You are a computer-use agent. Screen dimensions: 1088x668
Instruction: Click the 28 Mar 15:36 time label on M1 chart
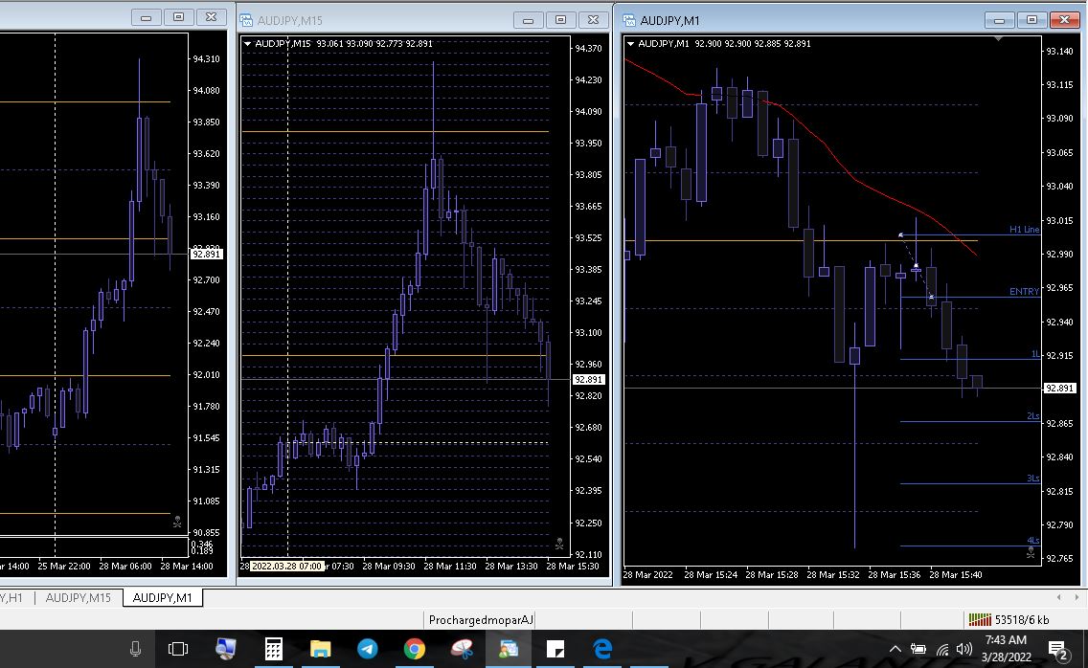point(894,574)
